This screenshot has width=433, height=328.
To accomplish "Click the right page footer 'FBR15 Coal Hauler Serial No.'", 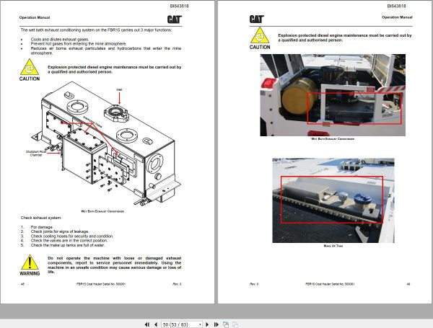I will [330, 284].
